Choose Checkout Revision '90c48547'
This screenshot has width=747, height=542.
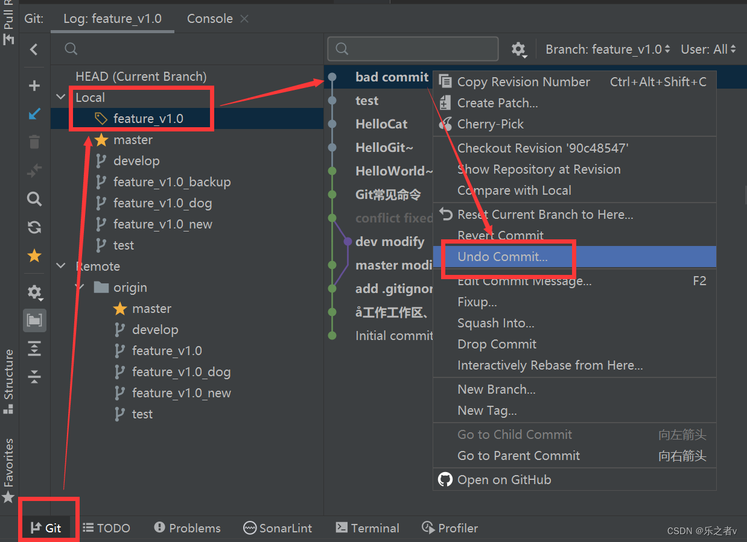(574, 148)
